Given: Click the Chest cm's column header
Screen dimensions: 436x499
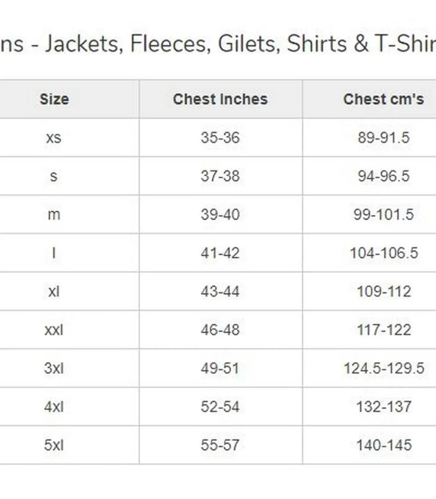Looking at the screenshot, I should (383, 99).
